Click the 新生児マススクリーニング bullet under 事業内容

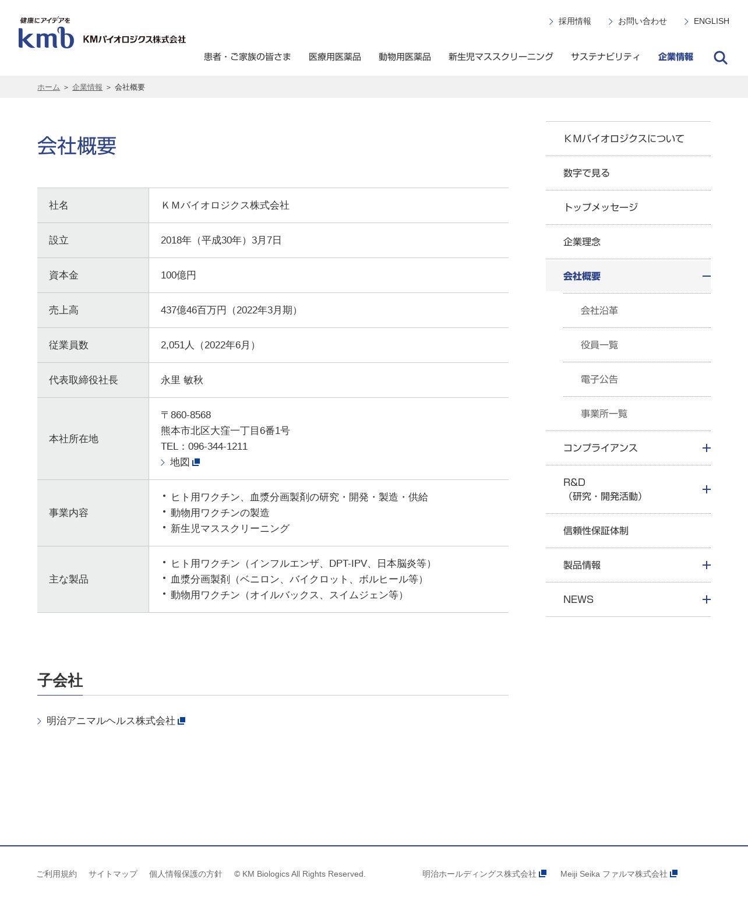pos(230,528)
